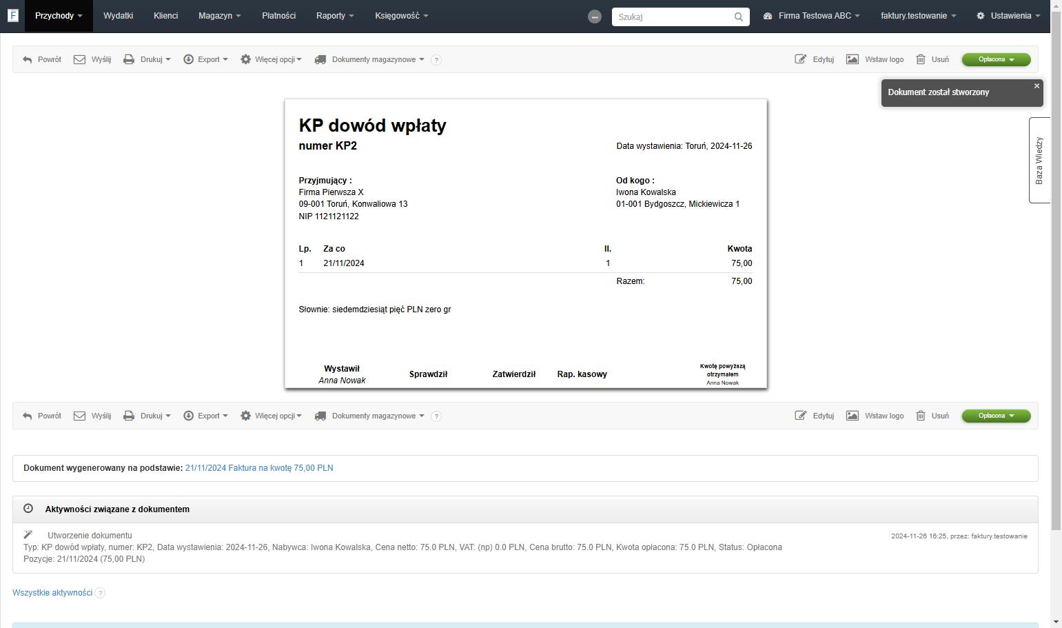Open the Przychody dropdown menu
This screenshot has height=628, width=1062.
[59, 16]
